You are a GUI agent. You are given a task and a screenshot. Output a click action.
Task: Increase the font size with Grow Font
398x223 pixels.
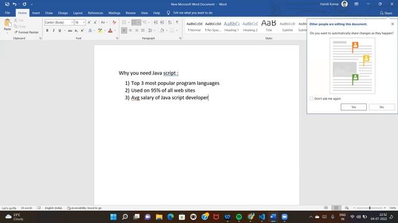(x=89, y=22)
